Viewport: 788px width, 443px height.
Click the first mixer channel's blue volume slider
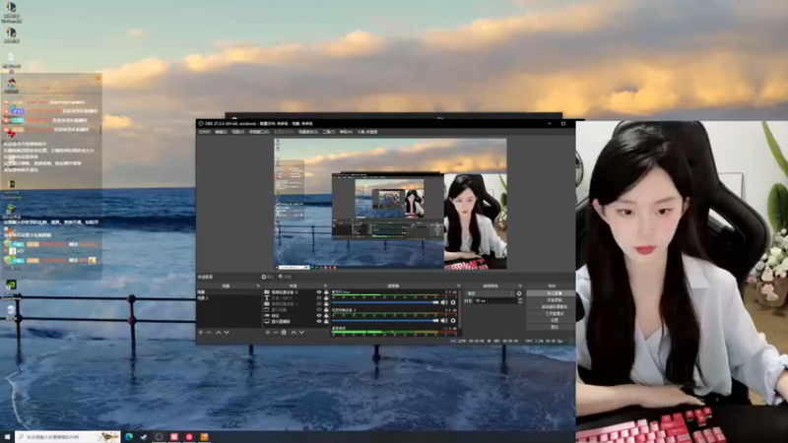point(385,302)
